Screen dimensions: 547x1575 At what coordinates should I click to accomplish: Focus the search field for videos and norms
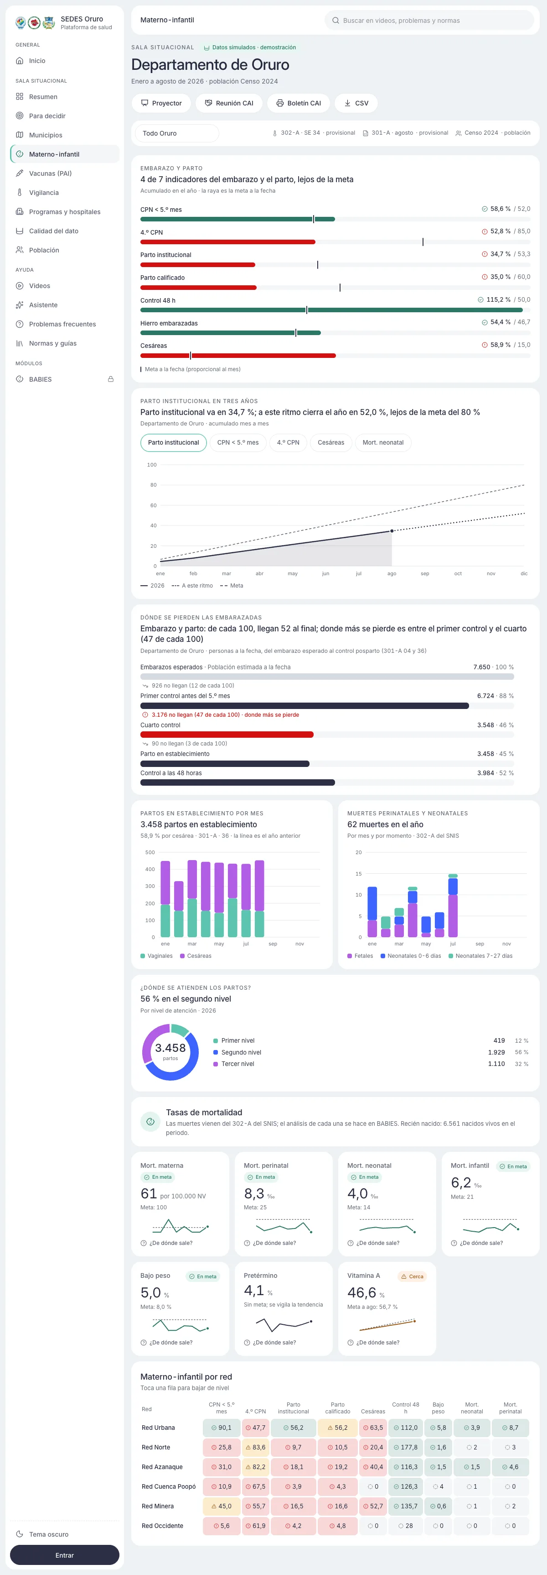tap(429, 20)
